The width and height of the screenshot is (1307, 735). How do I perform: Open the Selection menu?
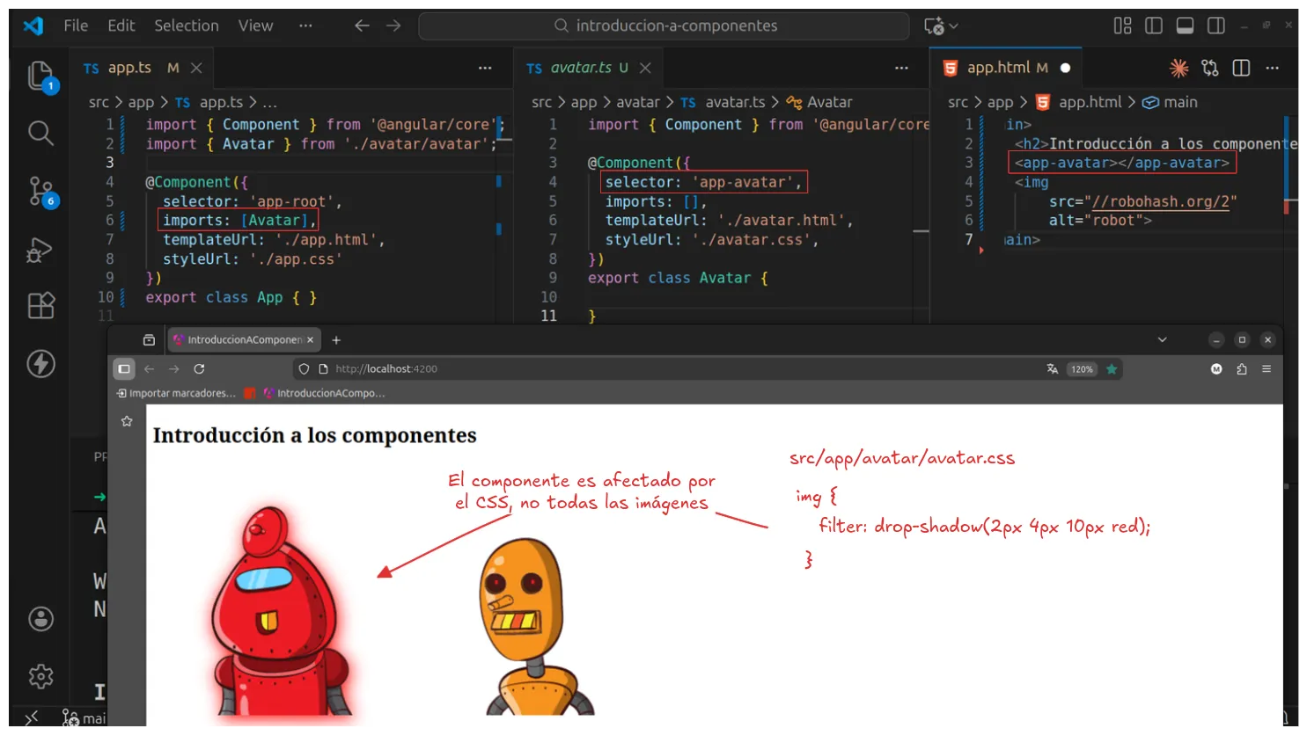[x=187, y=25]
